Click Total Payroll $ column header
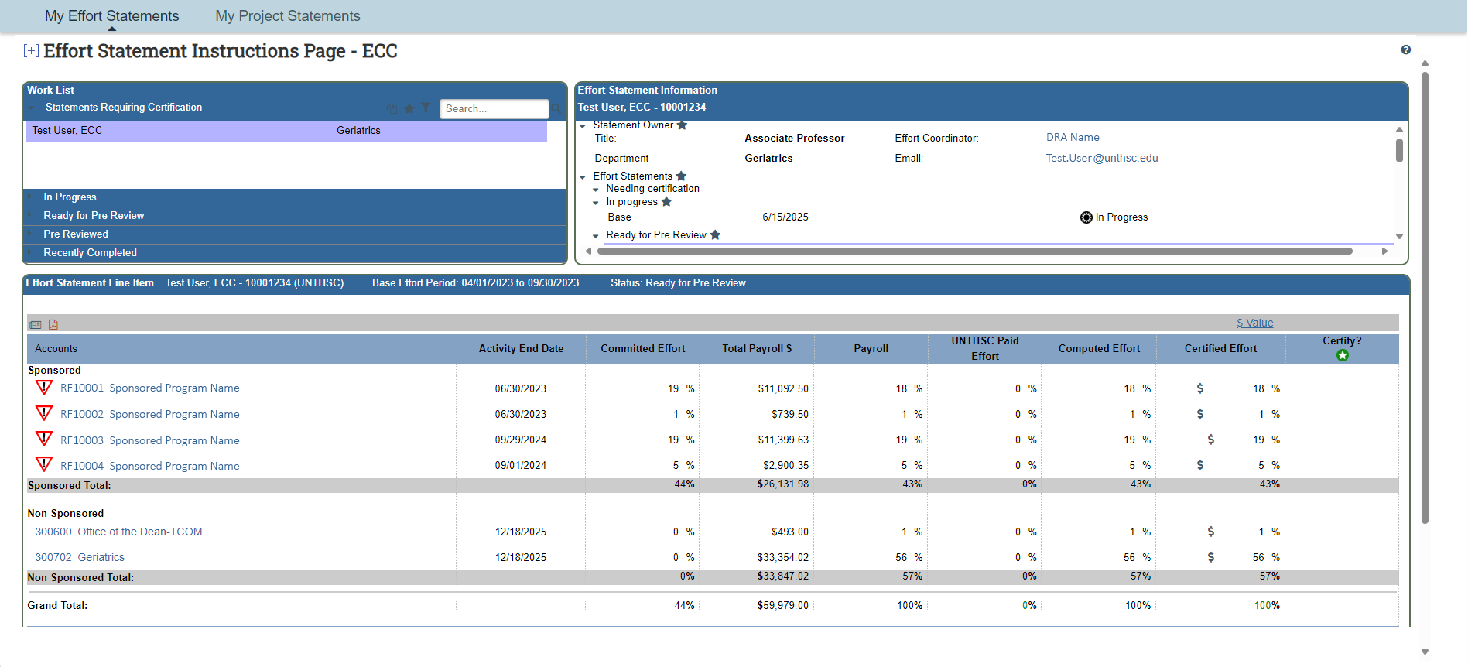This screenshot has width=1468, height=667. pyautogui.click(x=757, y=349)
